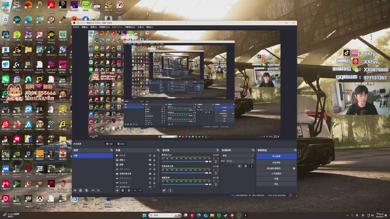Image resolution: width=390 pixels, height=219 pixels.
Task: Move the scene up with the Scenes up arrow
Action: (93, 190)
